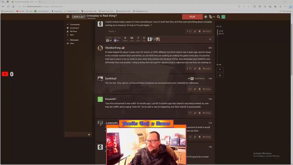Like ObsidianFang's post

click(190, 69)
